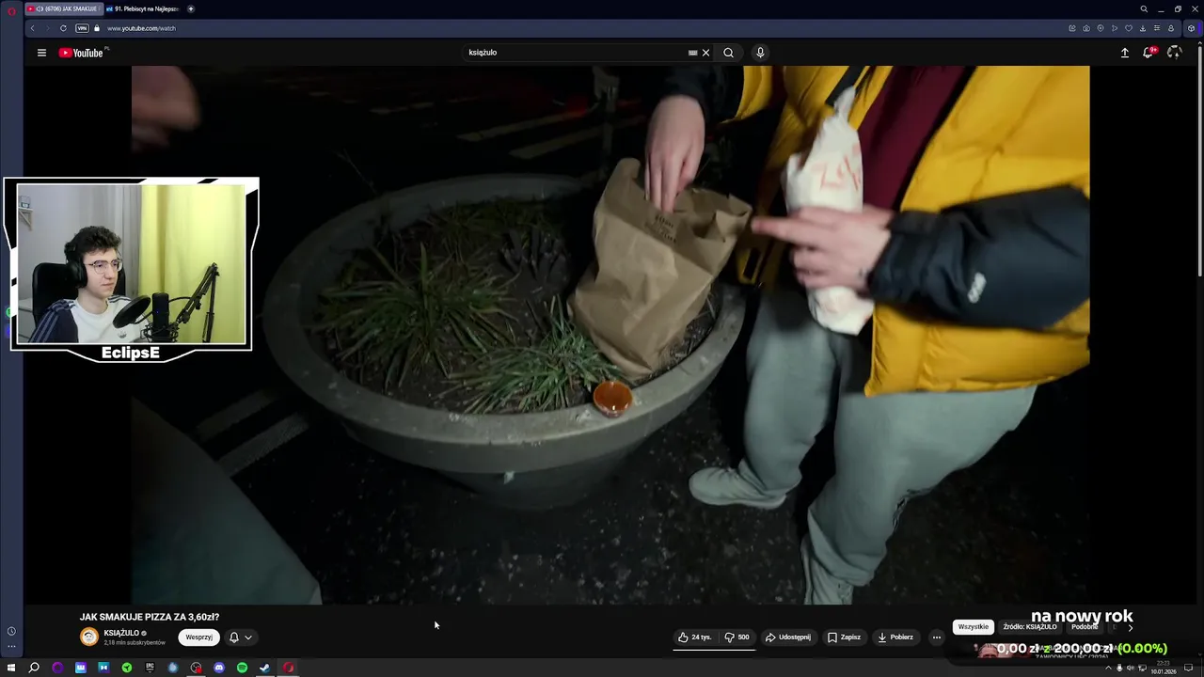Screen dimensions: 1204x677
Task: Open a new browser tab
Action: (191, 8)
